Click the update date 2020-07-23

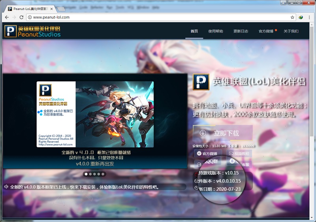point(228,189)
